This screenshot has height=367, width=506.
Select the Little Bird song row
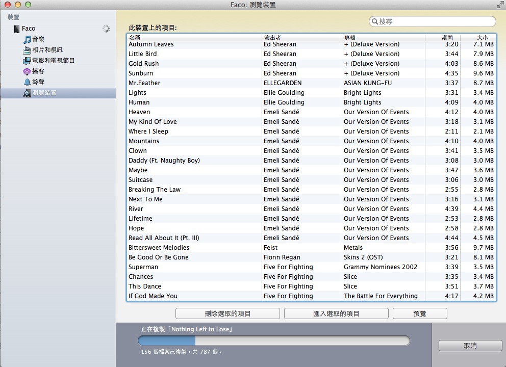312,54
